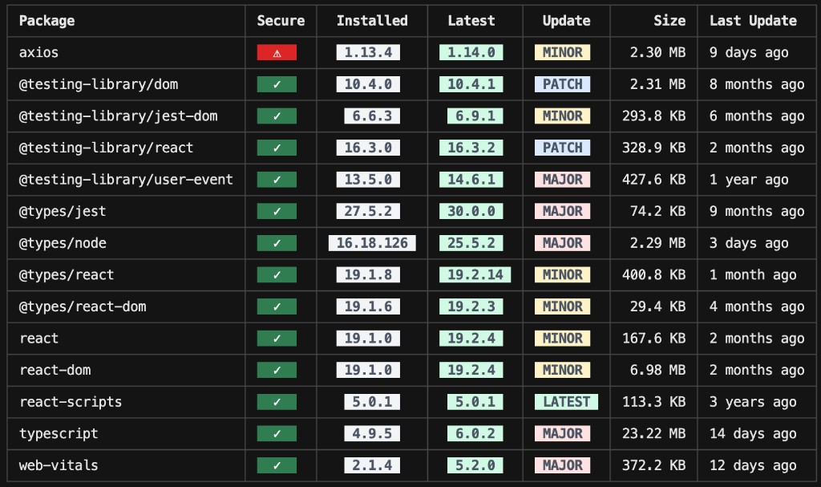Click installed version 4.9.5
821x487 pixels.
point(372,433)
